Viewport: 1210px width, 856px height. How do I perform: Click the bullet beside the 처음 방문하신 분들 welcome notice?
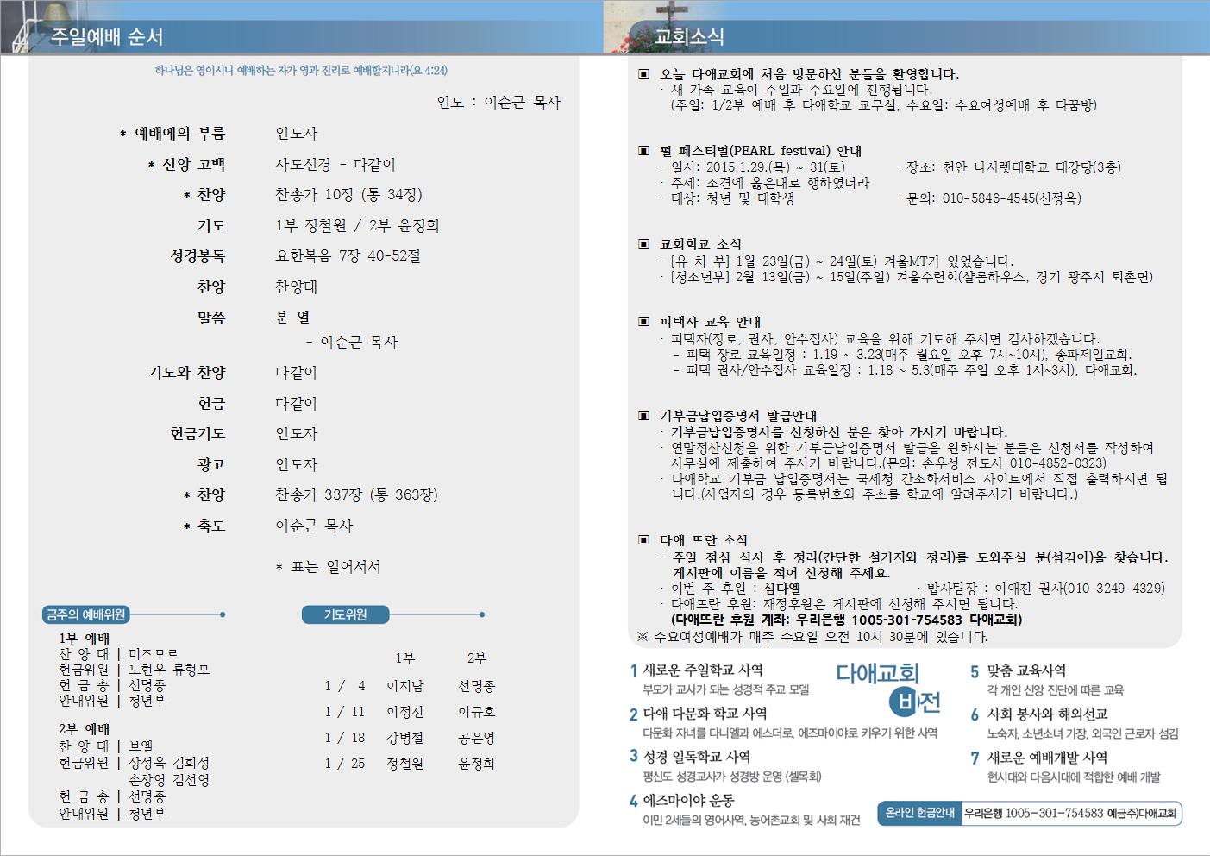[x=643, y=74]
